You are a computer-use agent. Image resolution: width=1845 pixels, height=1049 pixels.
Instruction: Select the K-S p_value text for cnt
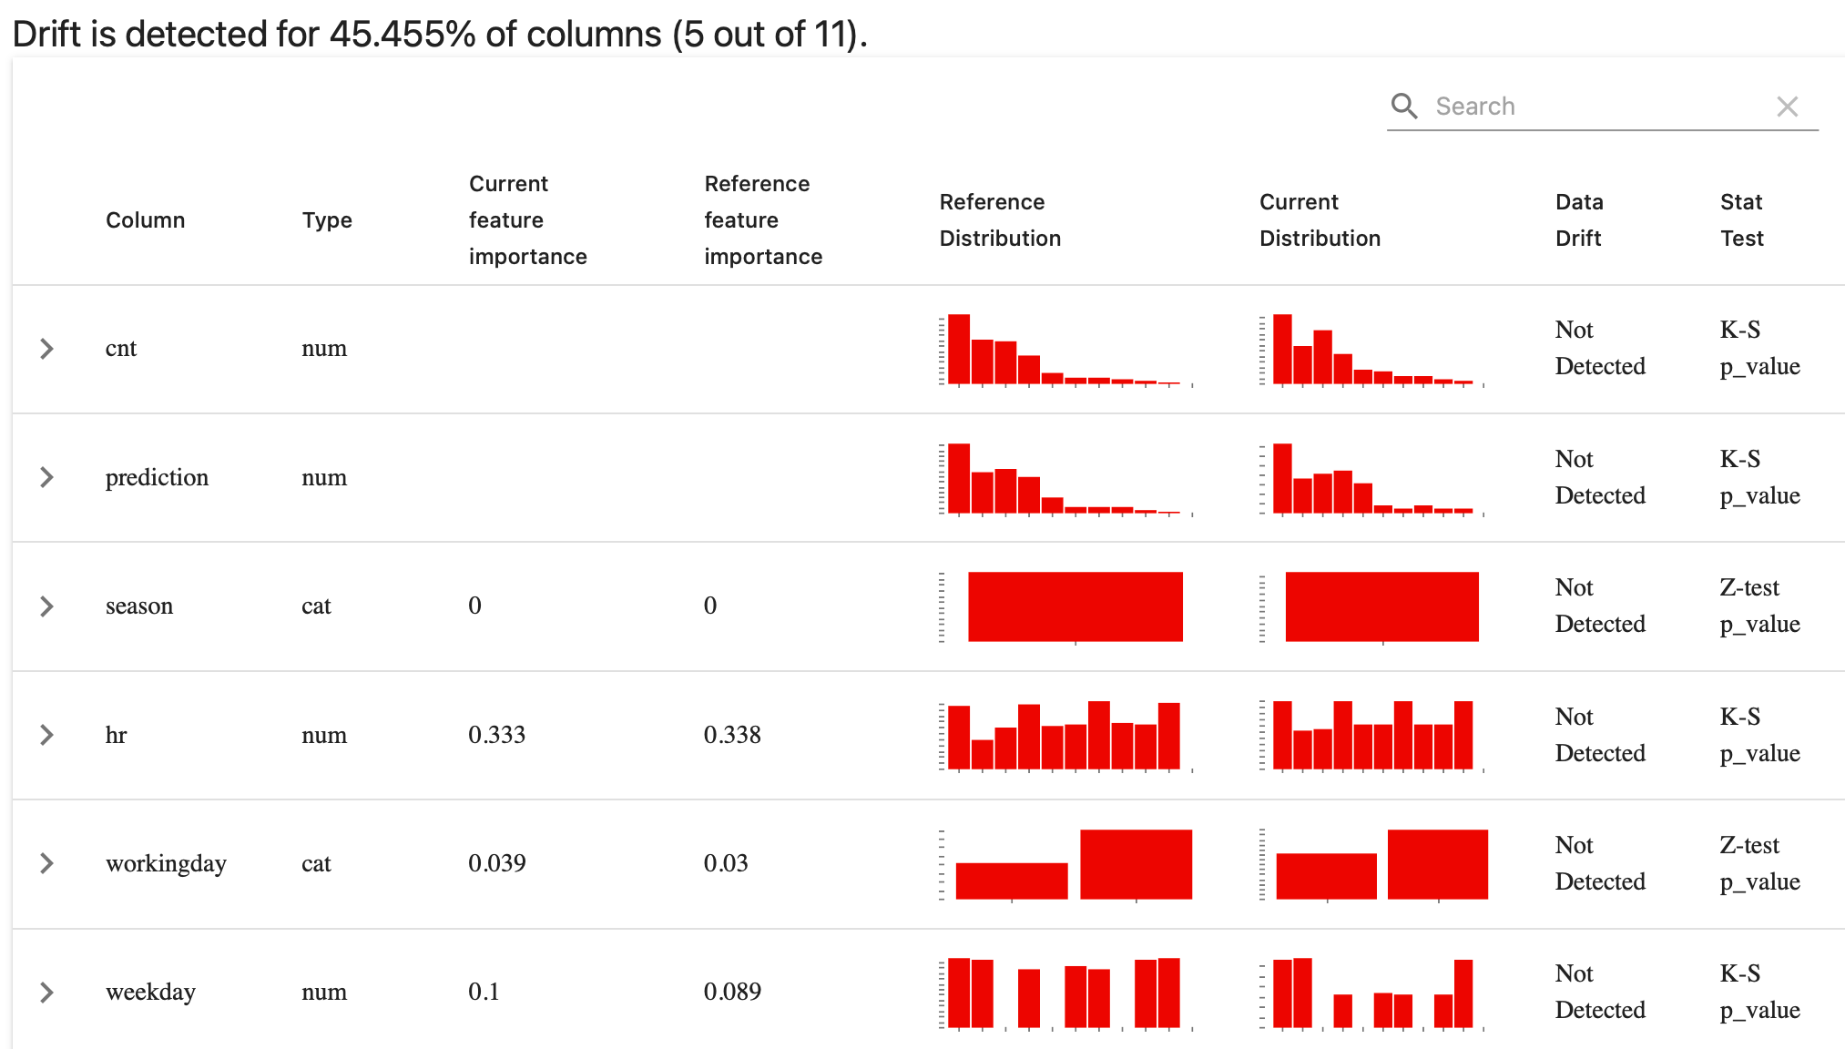(1759, 348)
